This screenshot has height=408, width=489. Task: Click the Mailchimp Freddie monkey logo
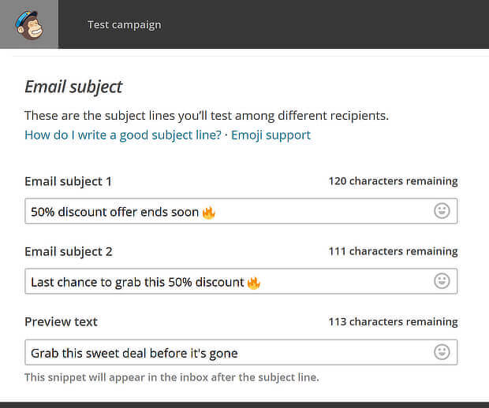coord(29,25)
